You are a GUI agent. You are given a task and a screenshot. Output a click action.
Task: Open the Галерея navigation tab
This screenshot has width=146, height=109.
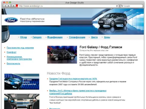37,37
